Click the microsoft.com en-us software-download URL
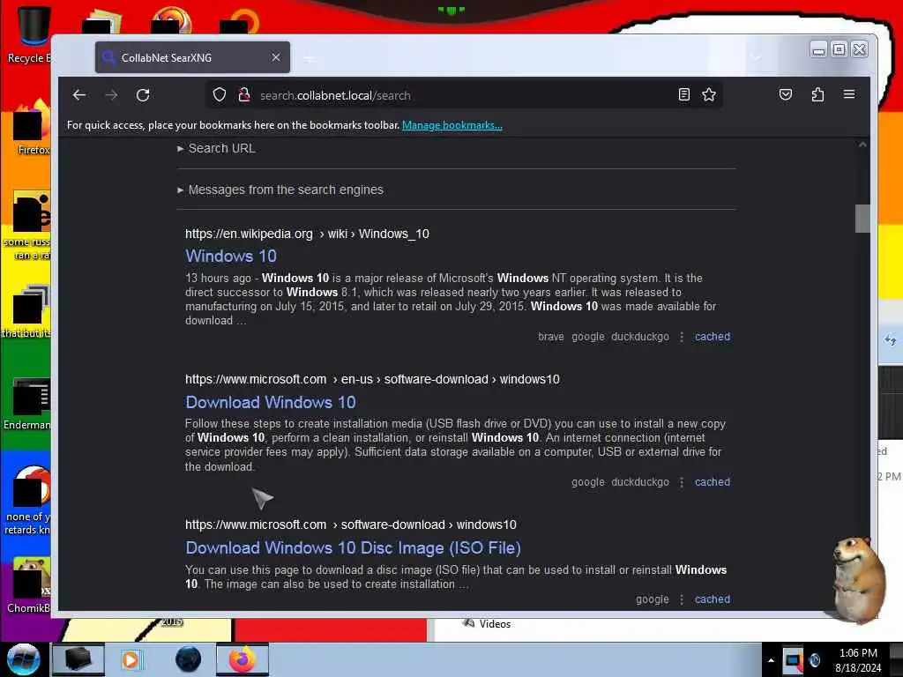 coord(372,379)
